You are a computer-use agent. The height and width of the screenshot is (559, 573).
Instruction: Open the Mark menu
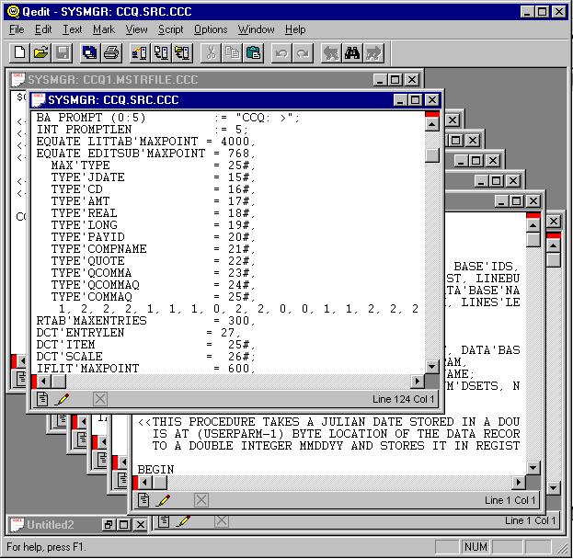click(x=104, y=29)
